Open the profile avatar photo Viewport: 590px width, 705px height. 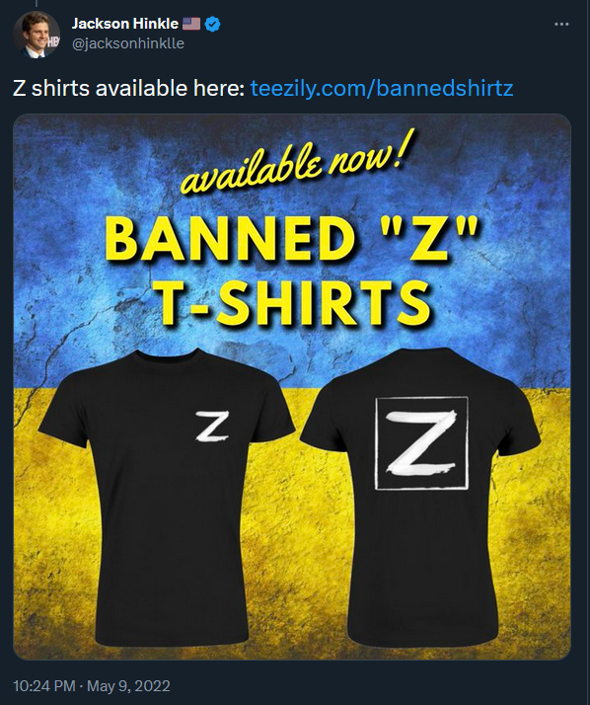click(x=37, y=36)
